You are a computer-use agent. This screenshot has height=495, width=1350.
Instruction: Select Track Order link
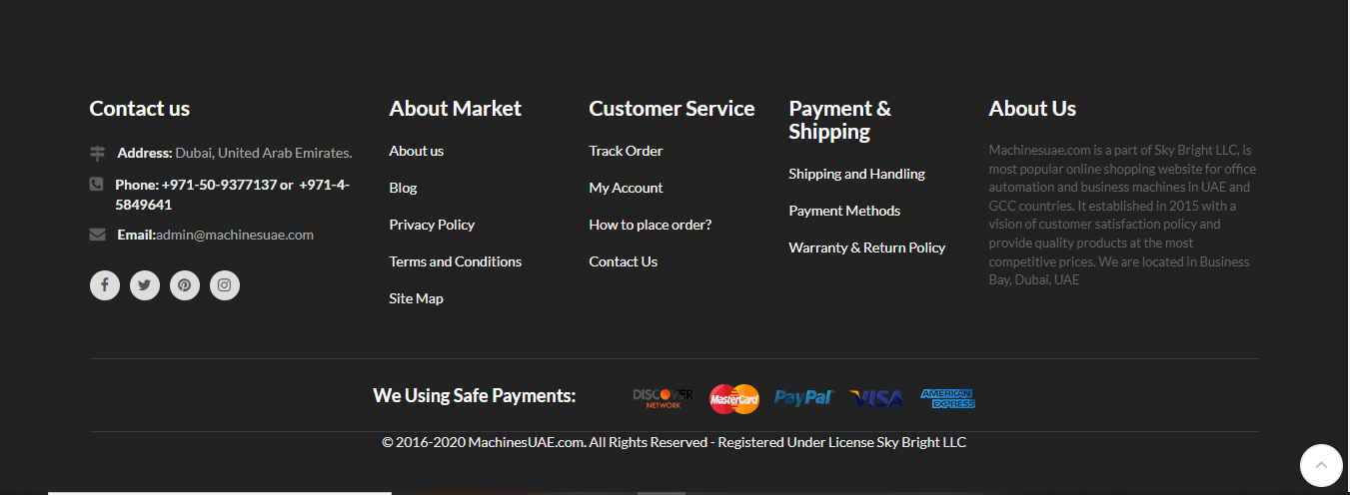[626, 151]
